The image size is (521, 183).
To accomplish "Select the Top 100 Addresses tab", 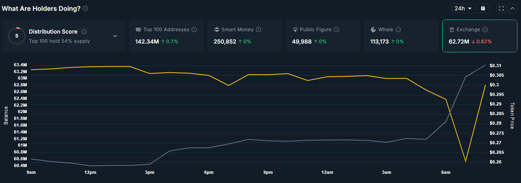I will click(x=166, y=36).
